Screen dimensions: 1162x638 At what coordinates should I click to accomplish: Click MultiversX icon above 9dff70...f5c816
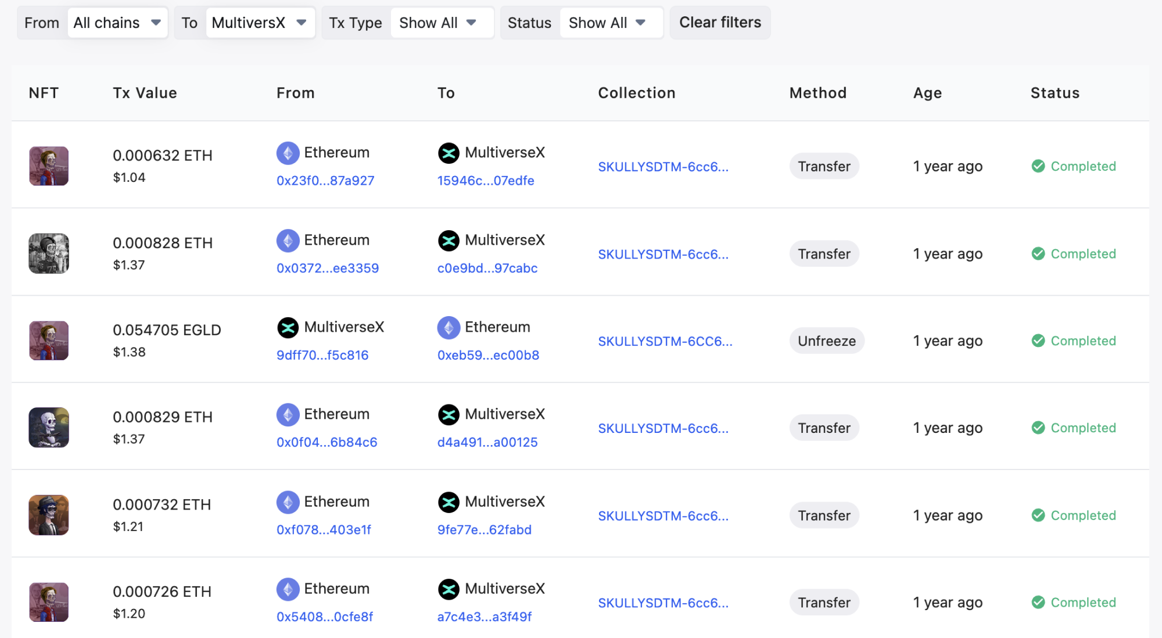point(288,328)
